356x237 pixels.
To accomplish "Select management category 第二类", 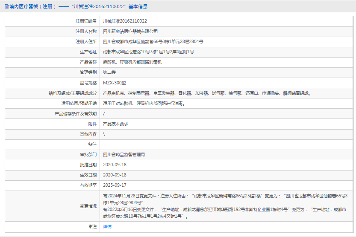I will click(109, 72).
